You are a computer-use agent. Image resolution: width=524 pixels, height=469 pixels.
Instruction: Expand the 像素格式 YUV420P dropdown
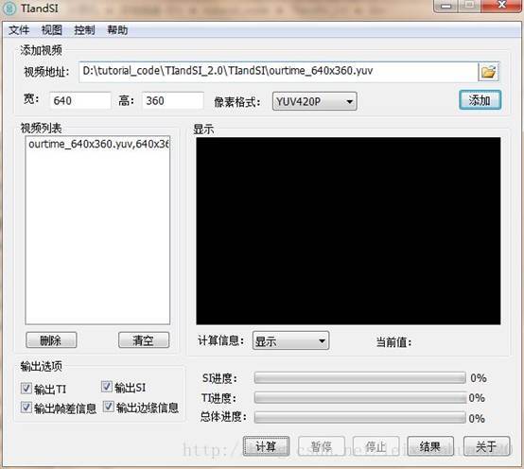coord(314,101)
